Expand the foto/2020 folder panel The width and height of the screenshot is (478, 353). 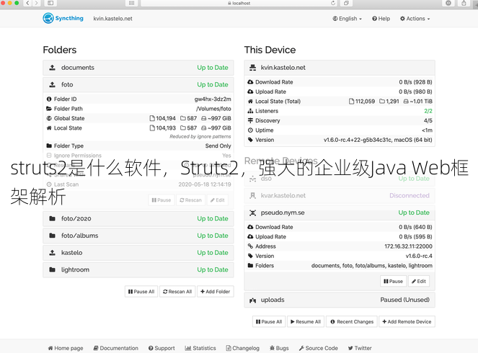pyautogui.click(x=138, y=219)
